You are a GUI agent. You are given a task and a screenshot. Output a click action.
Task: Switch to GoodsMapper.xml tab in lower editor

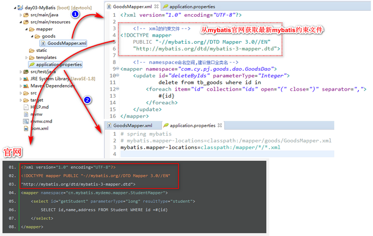tap(132, 125)
